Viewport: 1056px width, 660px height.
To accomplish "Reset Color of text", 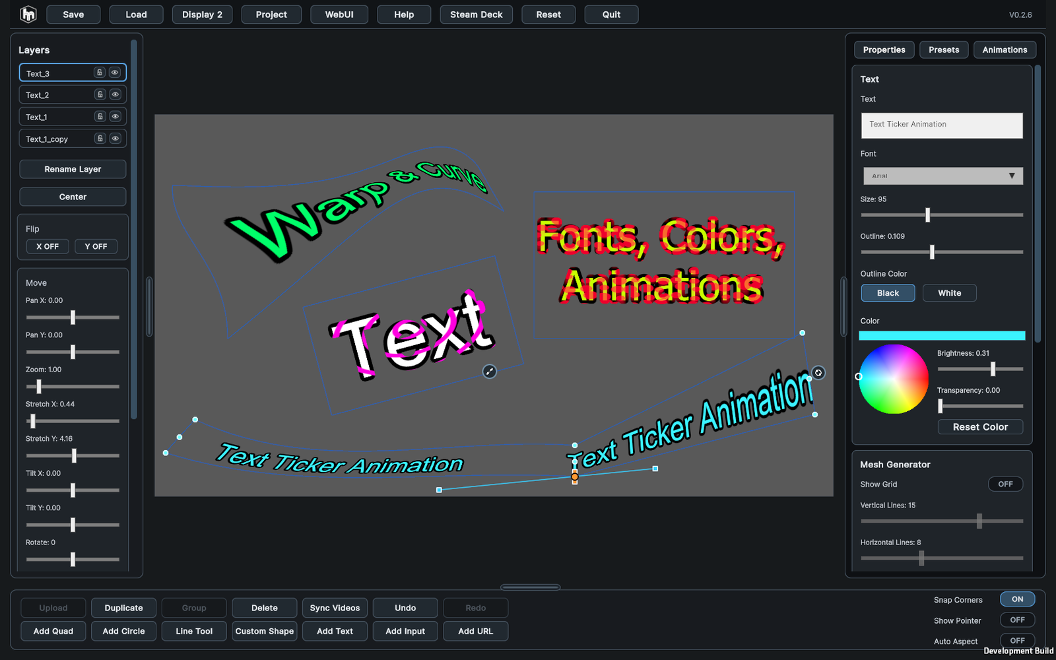I will click(x=980, y=427).
